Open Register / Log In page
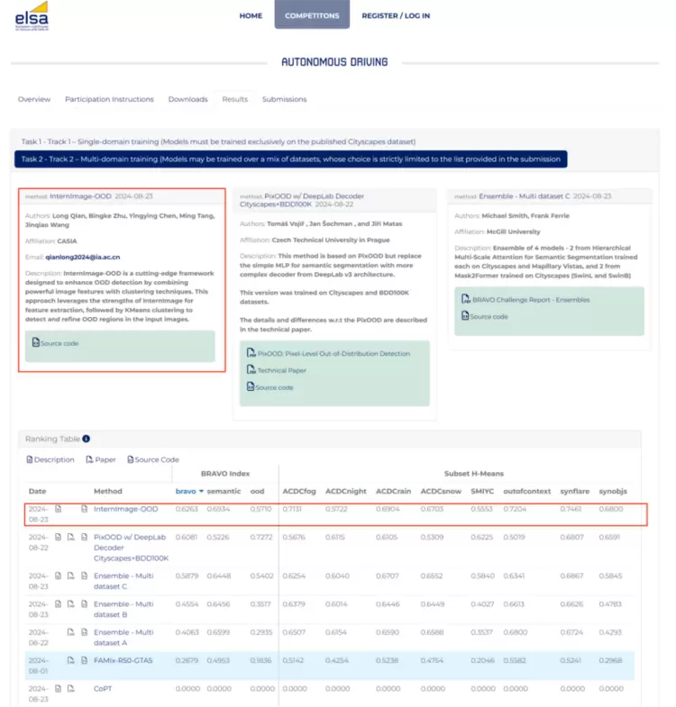This screenshot has height=707, width=676. 396,15
